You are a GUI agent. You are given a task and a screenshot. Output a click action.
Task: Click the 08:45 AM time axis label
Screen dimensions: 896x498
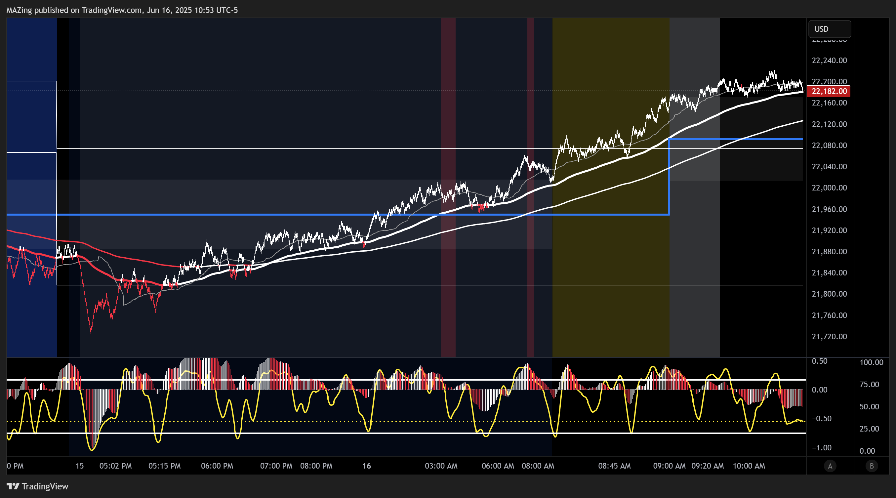pos(614,466)
